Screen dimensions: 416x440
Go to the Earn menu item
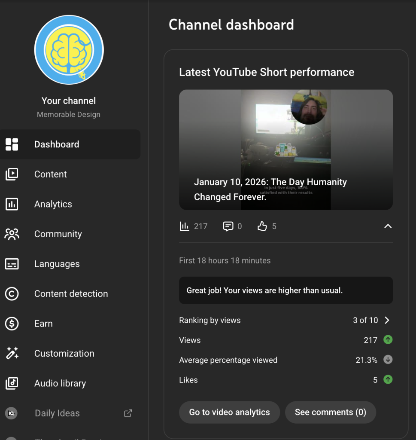coord(43,324)
